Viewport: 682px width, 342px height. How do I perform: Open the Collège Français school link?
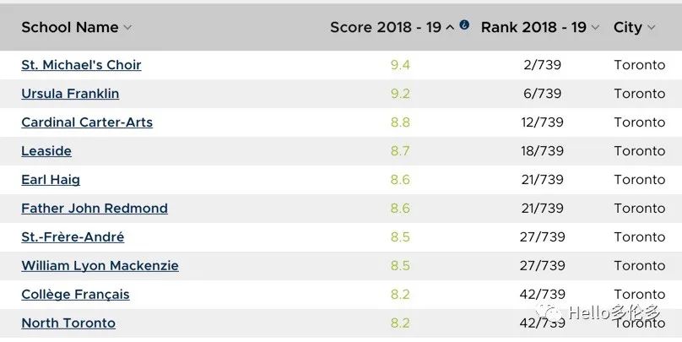pyautogui.click(x=75, y=295)
